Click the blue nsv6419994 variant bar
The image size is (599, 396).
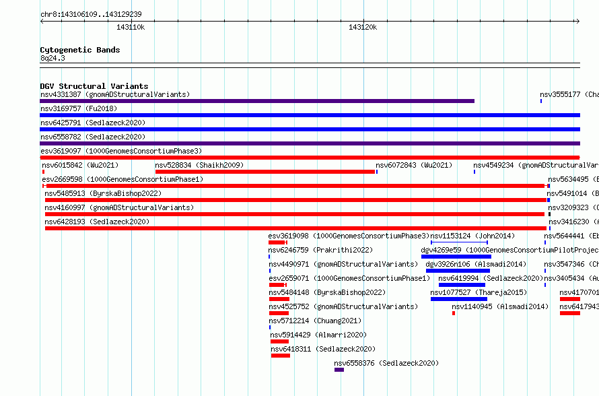point(462,285)
